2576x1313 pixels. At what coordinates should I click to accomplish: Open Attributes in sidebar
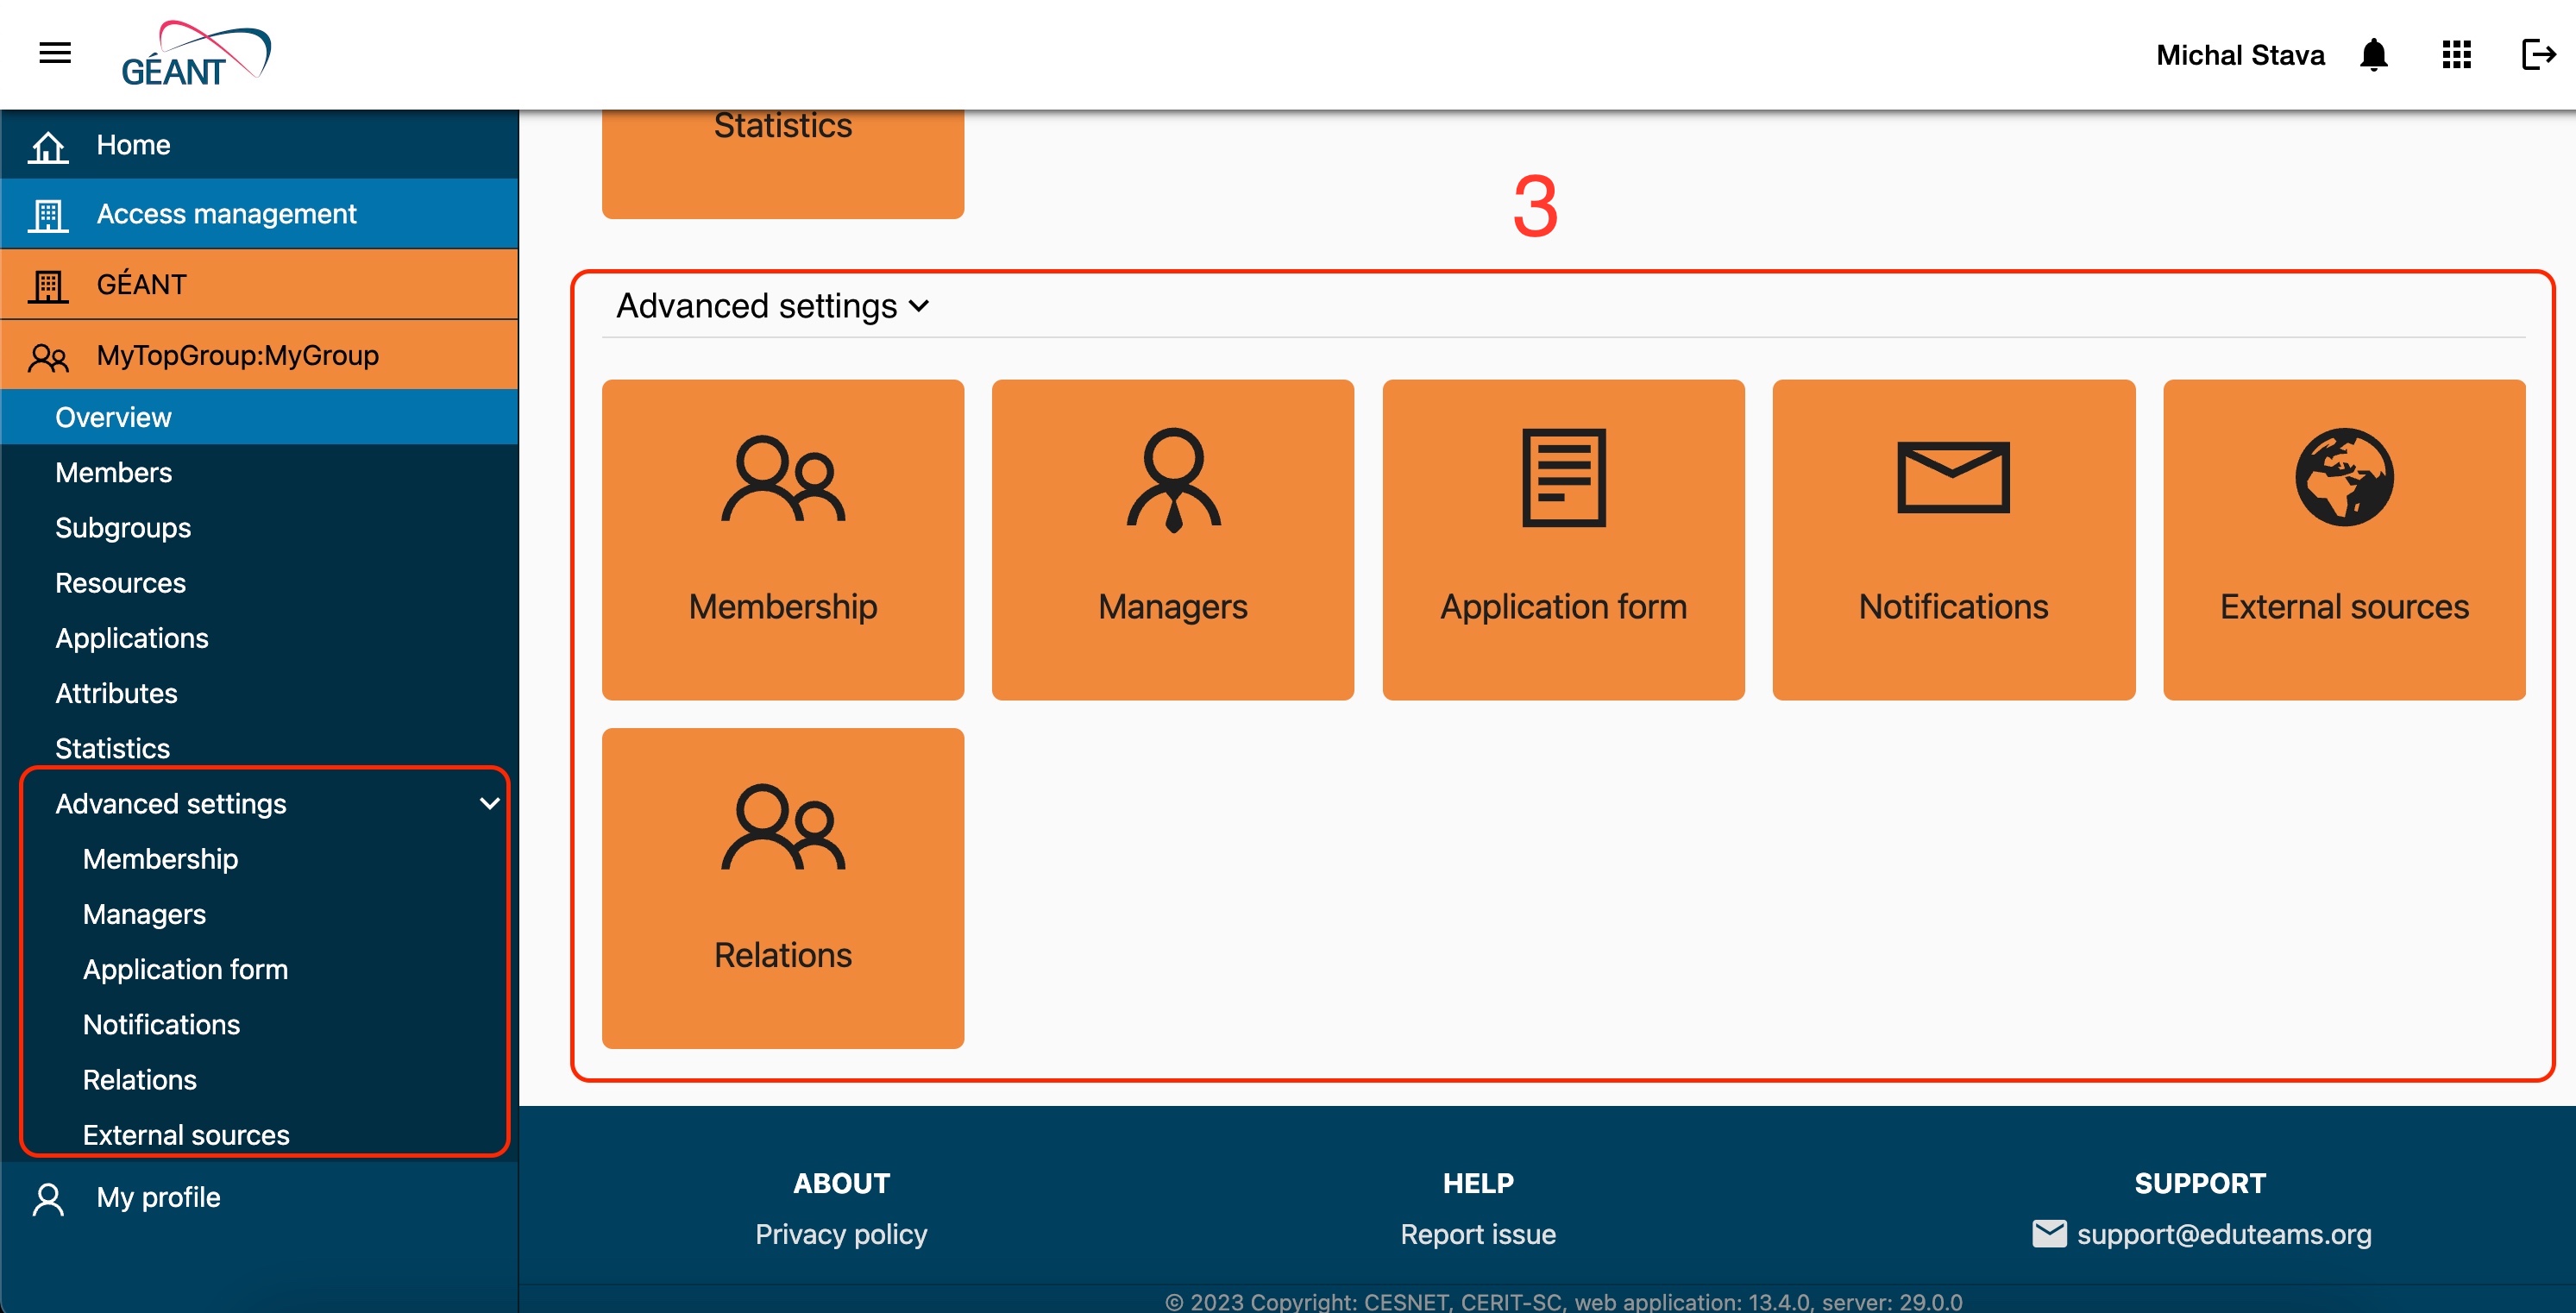click(259, 693)
